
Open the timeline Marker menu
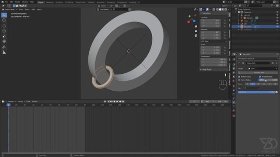(x=35, y=102)
